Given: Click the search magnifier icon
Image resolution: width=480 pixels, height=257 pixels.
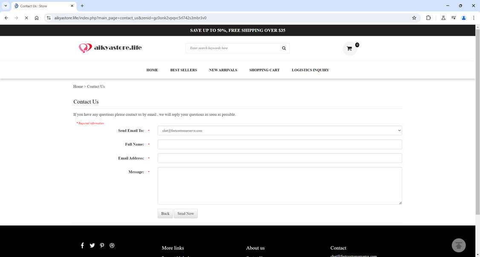Looking at the screenshot, I should tap(284, 48).
